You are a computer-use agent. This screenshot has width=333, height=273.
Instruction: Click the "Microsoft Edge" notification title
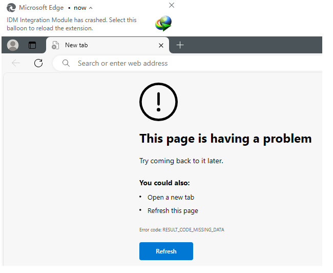(41, 8)
